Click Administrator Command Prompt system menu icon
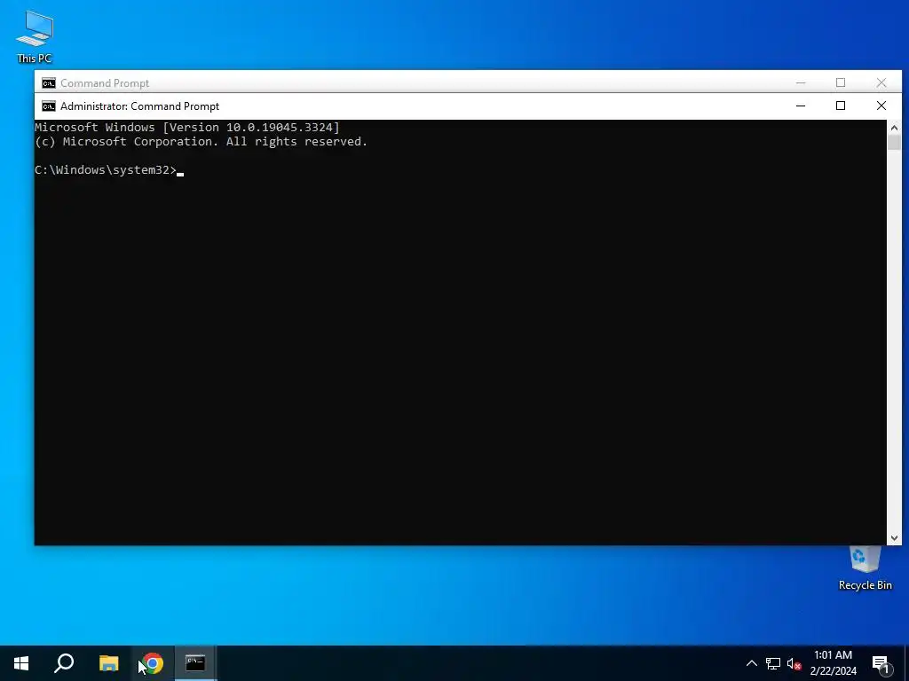This screenshot has height=681, width=909. (x=49, y=106)
